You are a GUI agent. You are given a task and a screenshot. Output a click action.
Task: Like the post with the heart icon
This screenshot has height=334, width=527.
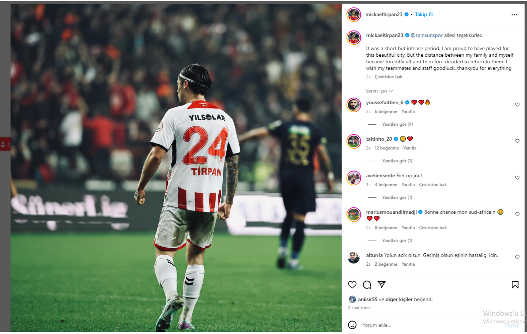pos(352,285)
